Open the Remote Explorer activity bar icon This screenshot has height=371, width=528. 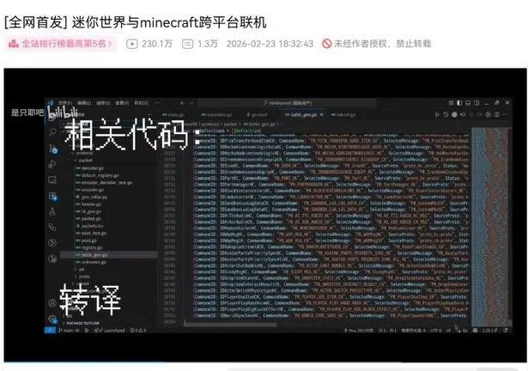click(52, 180)
